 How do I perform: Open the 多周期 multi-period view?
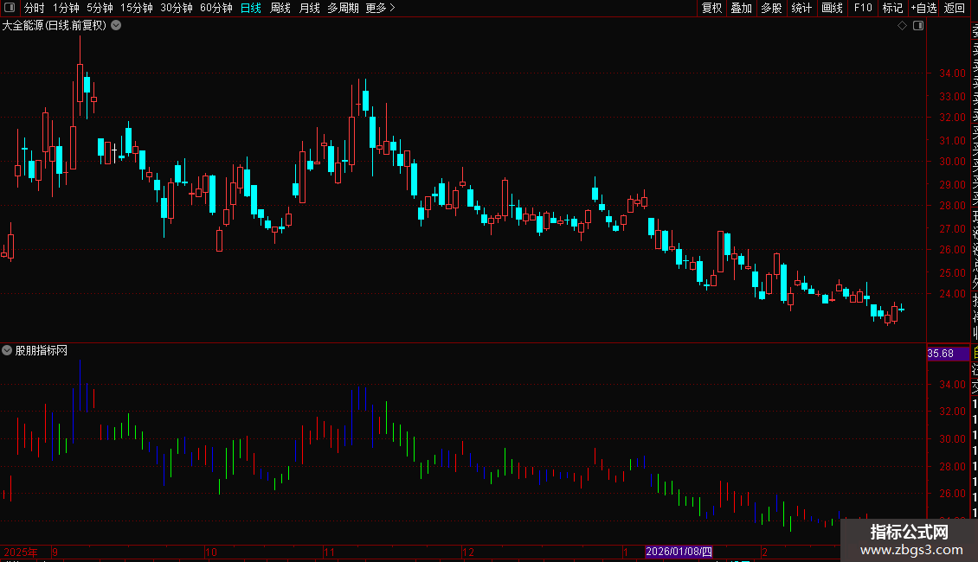tap(343, 8)
